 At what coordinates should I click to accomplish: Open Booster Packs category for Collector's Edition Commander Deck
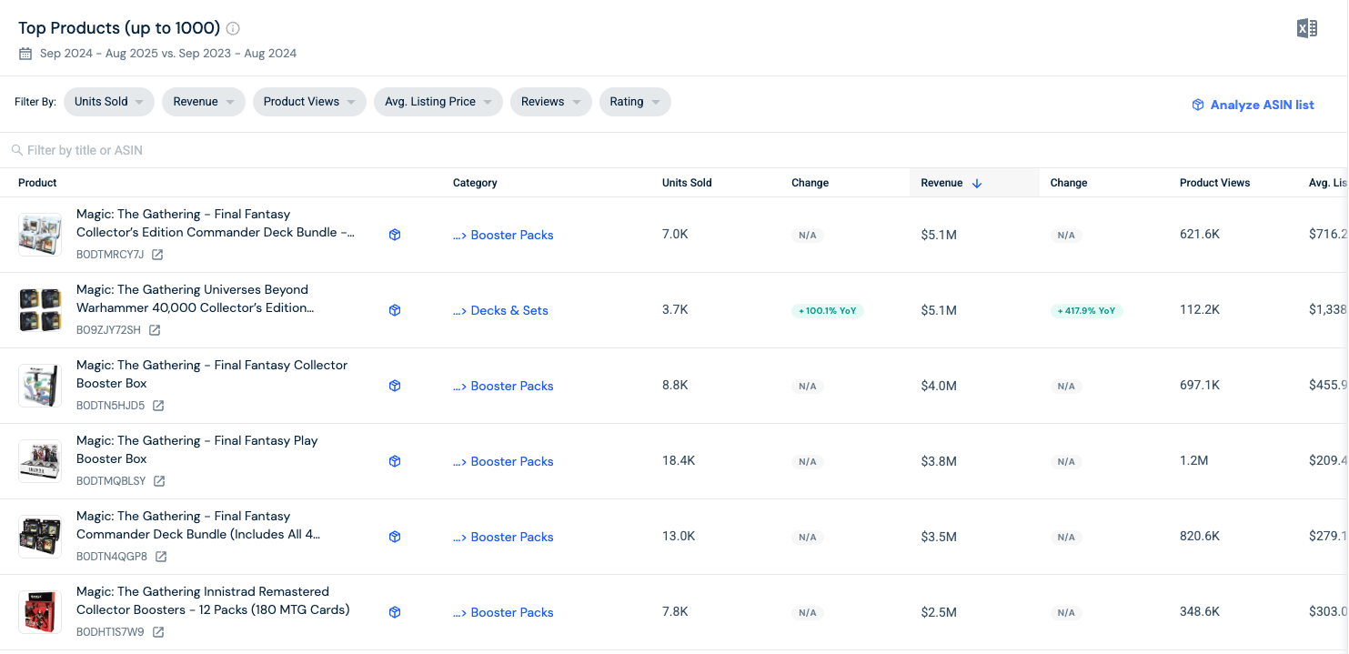click(x=503, y=235)
